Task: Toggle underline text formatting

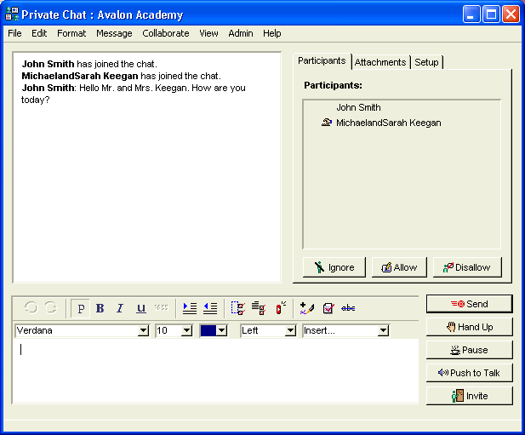Action: point(140,308)
